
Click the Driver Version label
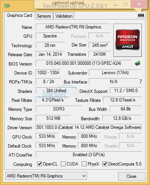(x=20, y=128)
